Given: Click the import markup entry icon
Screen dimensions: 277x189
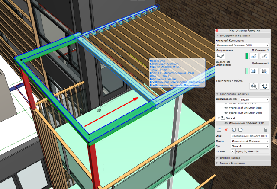Looking at the screenshot, I should [x=233, y=129].
